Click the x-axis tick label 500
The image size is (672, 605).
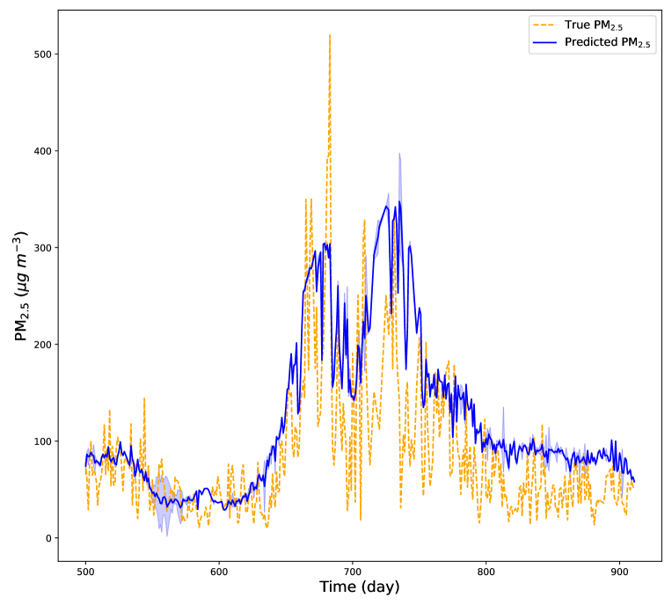tap(85, 572)
